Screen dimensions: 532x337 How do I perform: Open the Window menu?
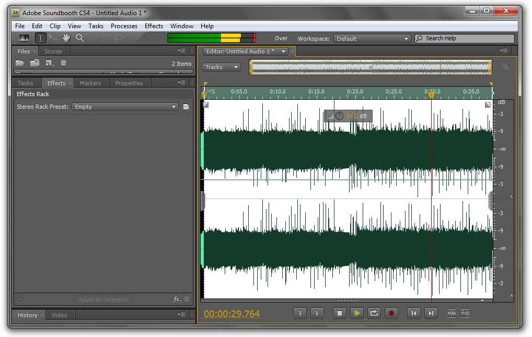click(x=181, y=26)
